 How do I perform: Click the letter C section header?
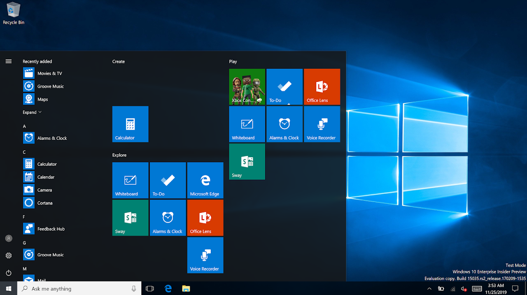(24, 152)
